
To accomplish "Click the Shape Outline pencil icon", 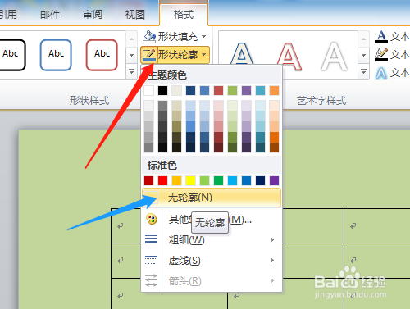I will coord(149,55).
